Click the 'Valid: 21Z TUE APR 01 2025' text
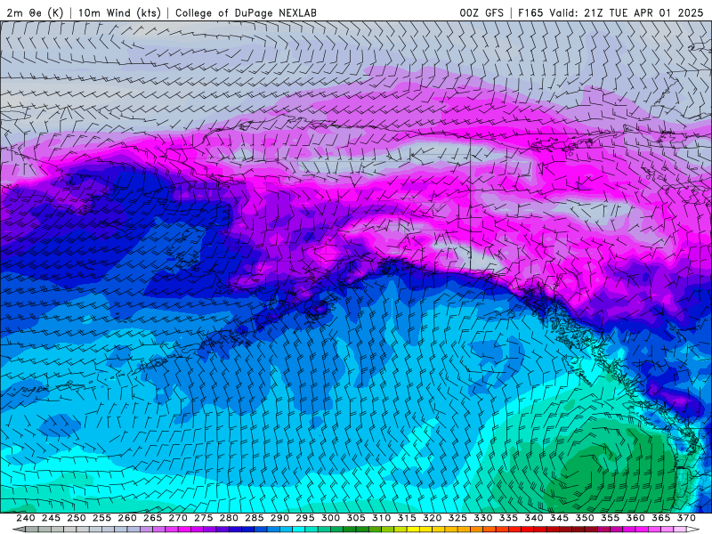The image size is (712, 534). [627, 12]
